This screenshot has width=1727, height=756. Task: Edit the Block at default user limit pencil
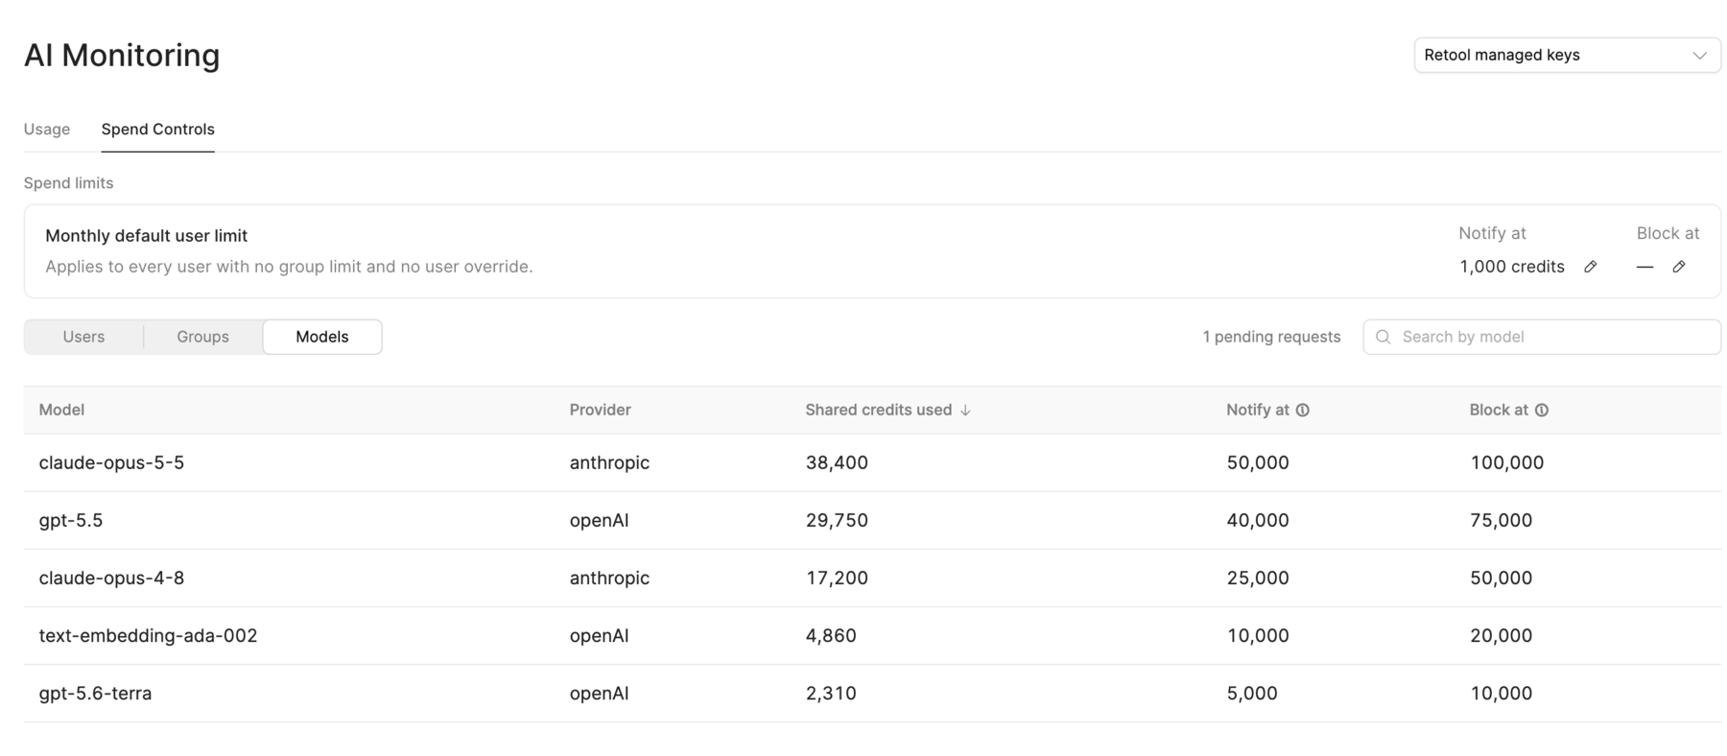1678,267
